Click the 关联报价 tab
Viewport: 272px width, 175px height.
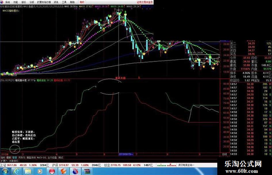pyautogui.click(x=14, y=161)
